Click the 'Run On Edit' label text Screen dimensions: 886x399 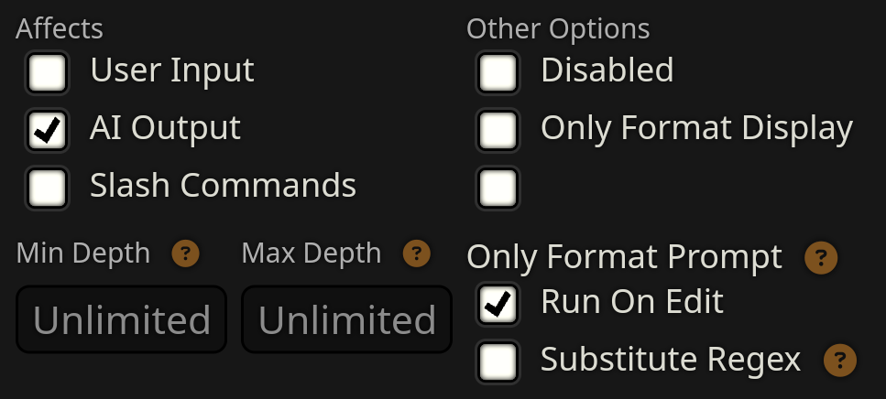(632, 301)
